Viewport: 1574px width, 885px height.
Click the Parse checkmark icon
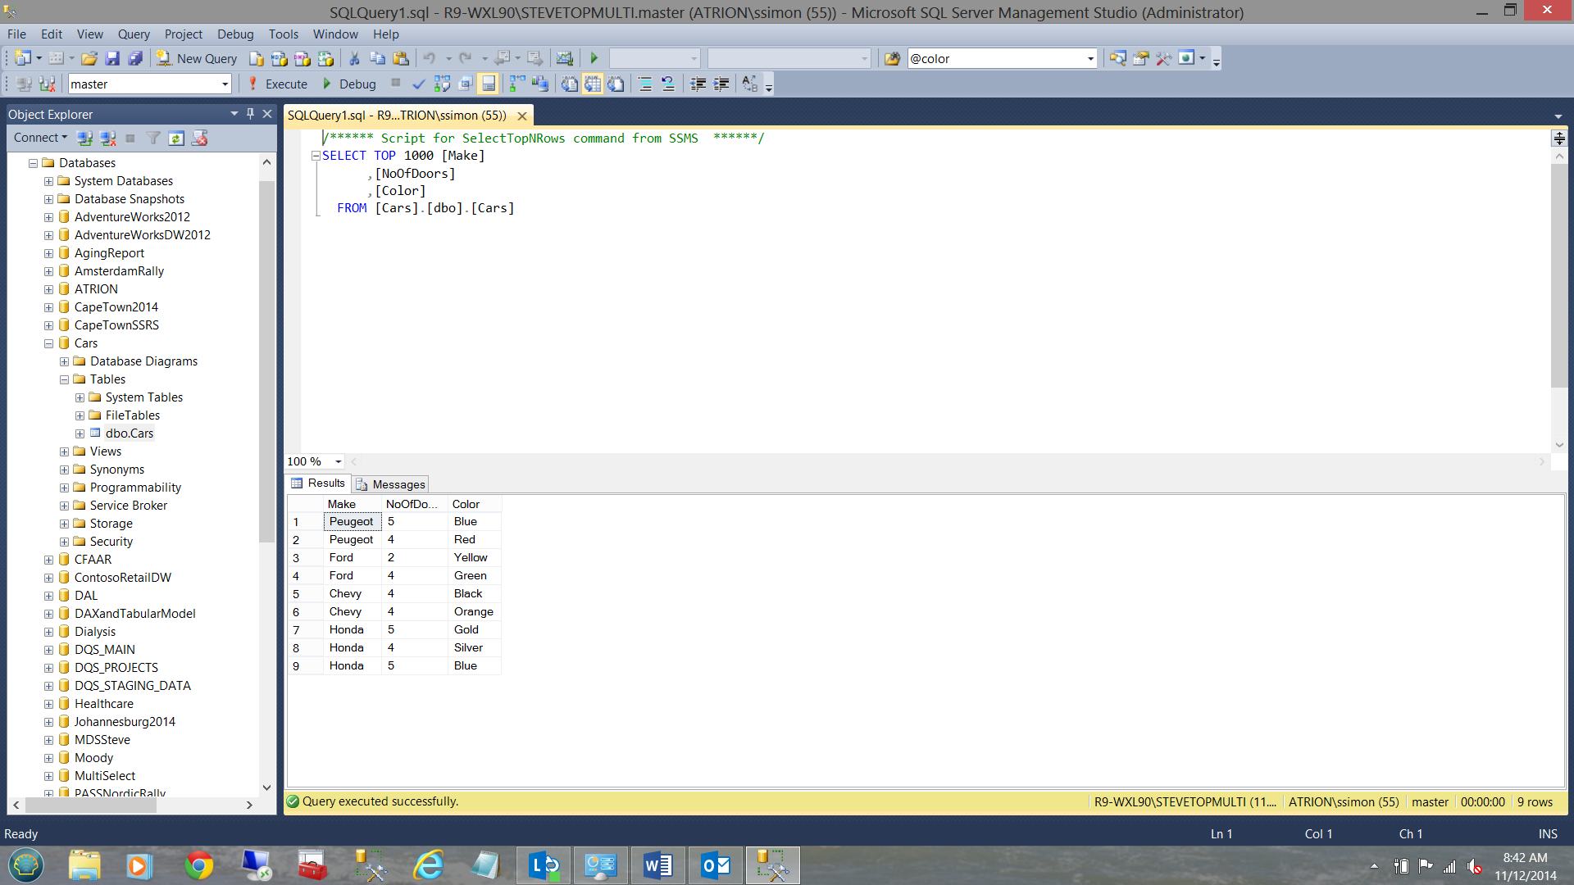418,84
